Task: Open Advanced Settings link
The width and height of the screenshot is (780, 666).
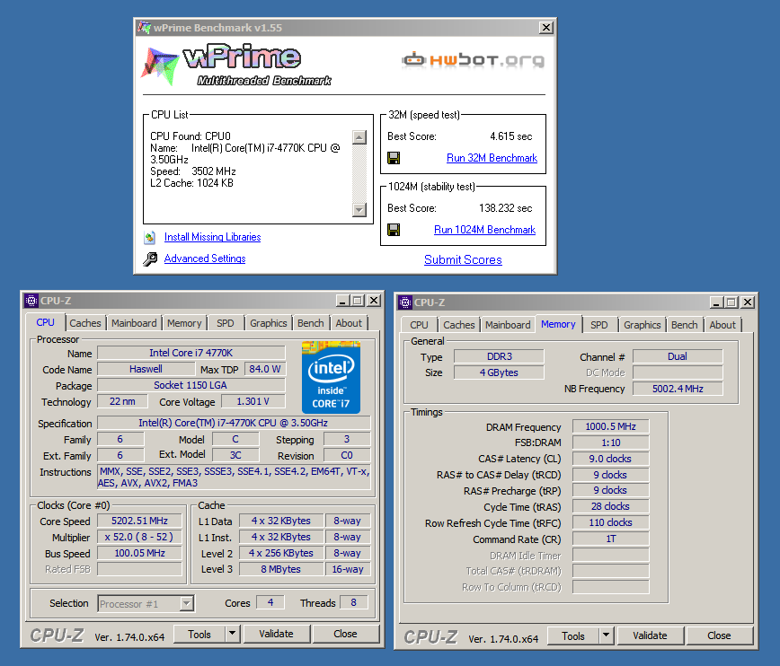Action: pos(205,259)
